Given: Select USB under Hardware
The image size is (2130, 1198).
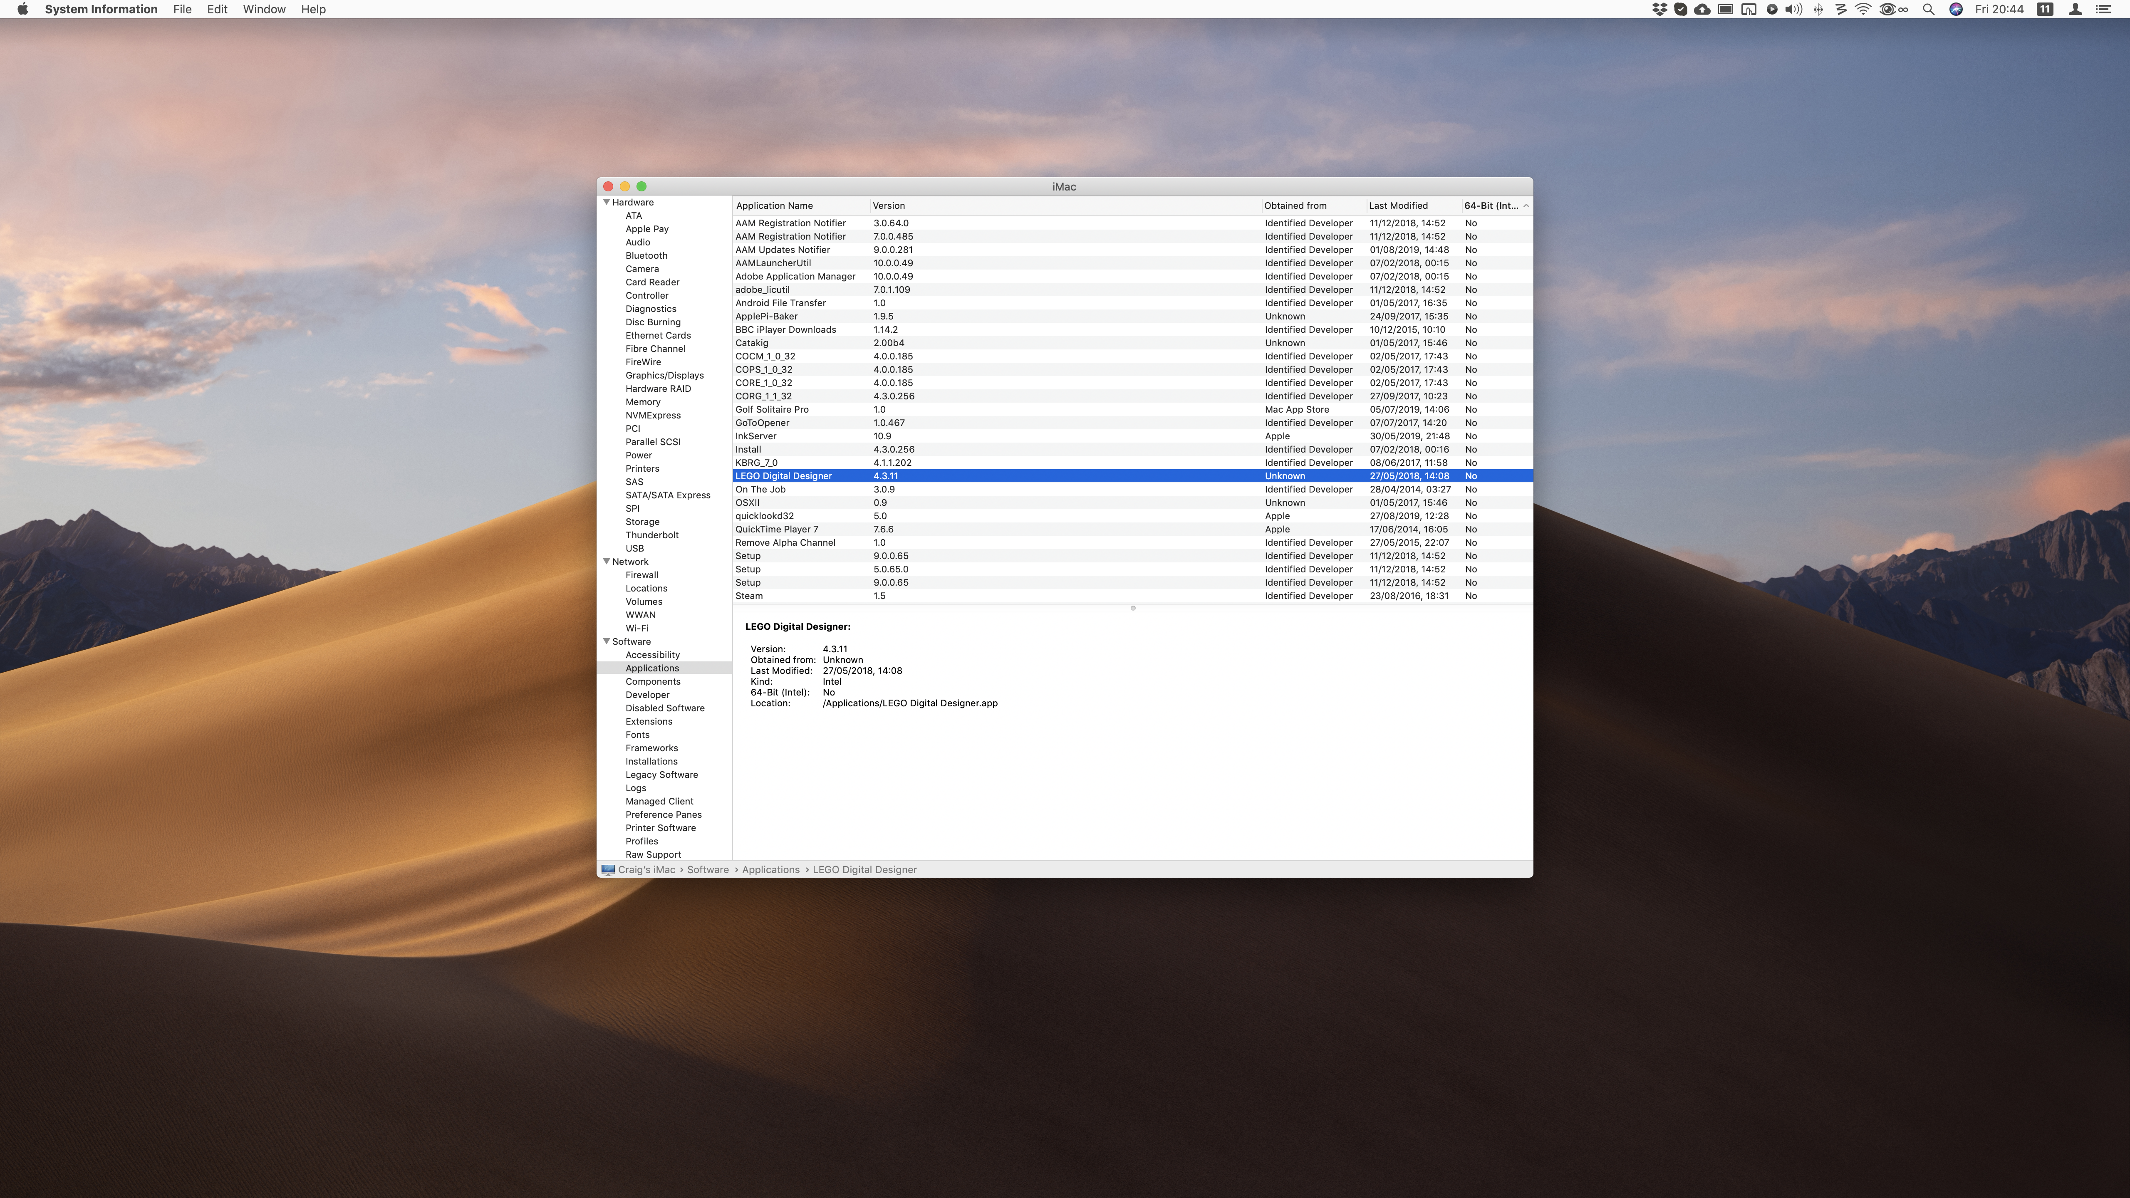Looking at the screenshot, I should pos(634,548).
